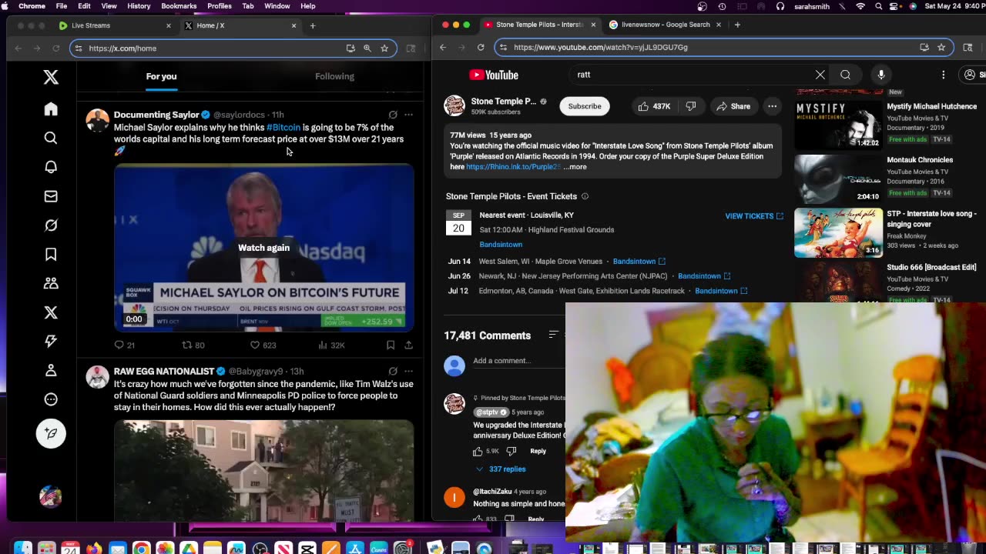Open the Profiles menu in menu bar
Viewport: 986px width, 554px height.
(220, 6)
